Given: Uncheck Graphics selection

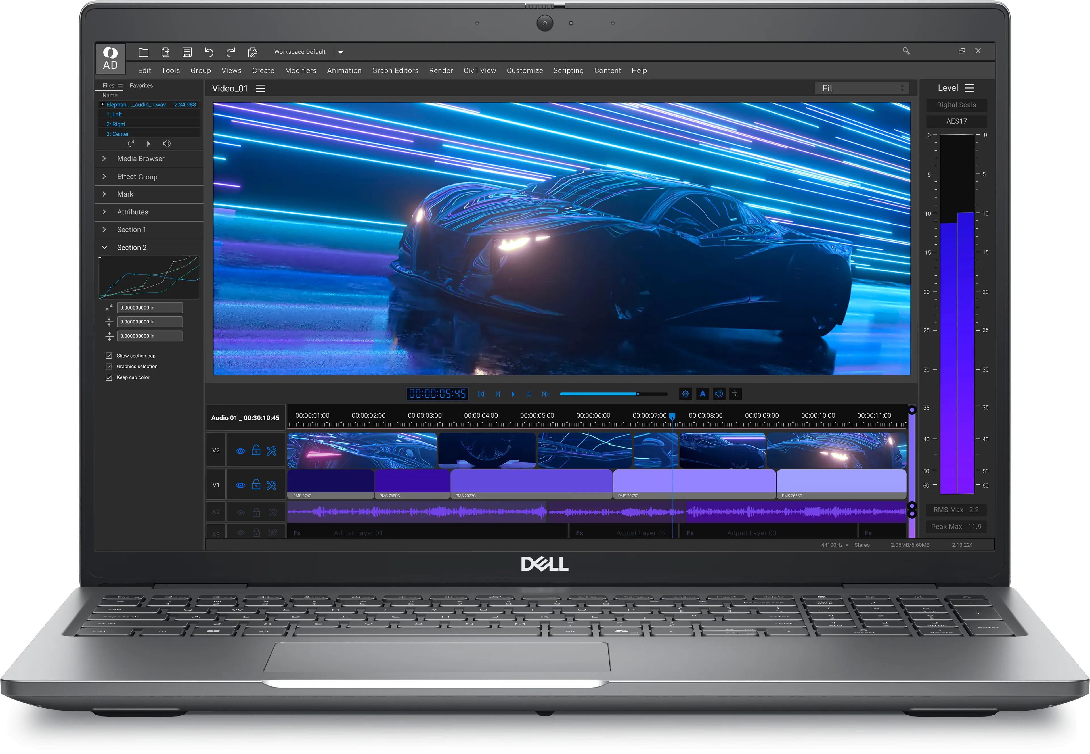Looking at the screenshot, I should [109, 366].
